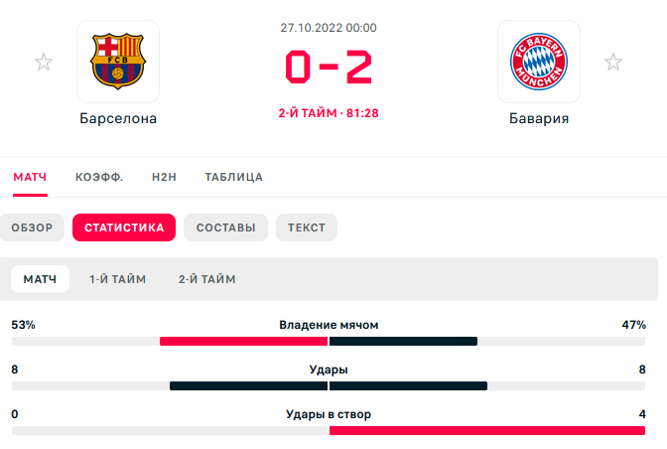Click the Bayern Munich club crest
Screen dimensions: 667x449
[x=539, y=62]
